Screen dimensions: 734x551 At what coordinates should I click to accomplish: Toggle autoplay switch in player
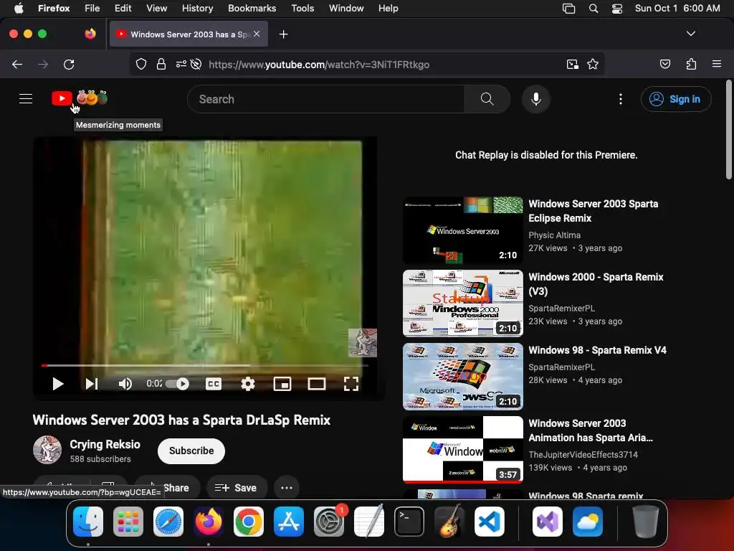tap(178, 385)
